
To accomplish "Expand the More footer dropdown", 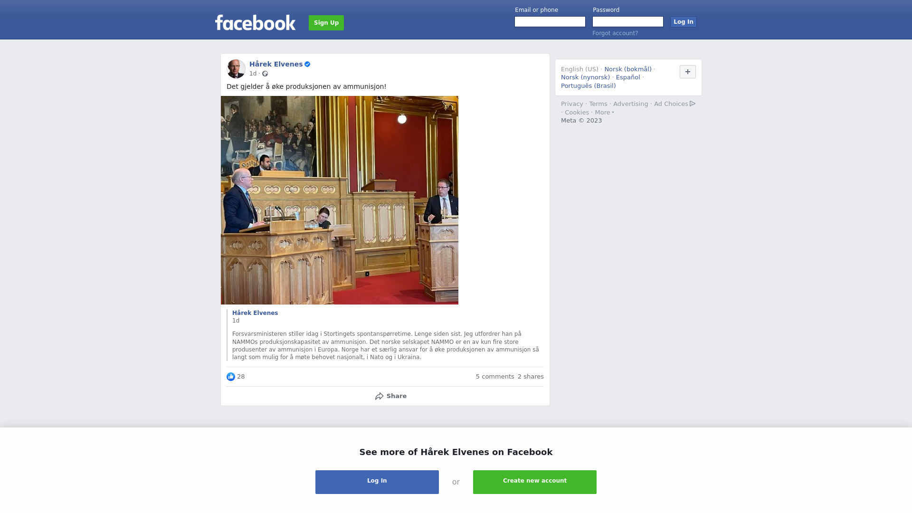I will (605, 113).
